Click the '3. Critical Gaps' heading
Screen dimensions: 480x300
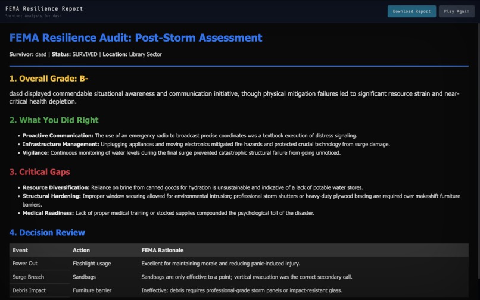click(39, 172)
